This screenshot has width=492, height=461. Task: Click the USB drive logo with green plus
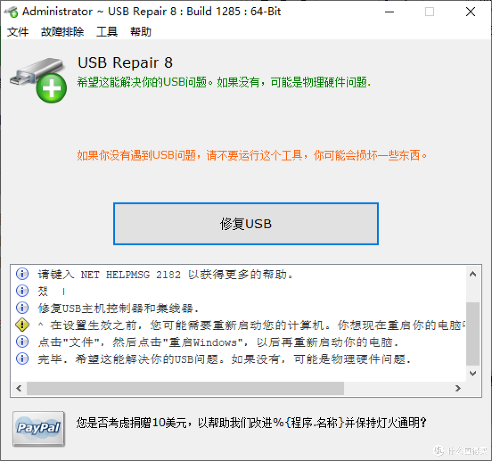[x=39, y=80]
